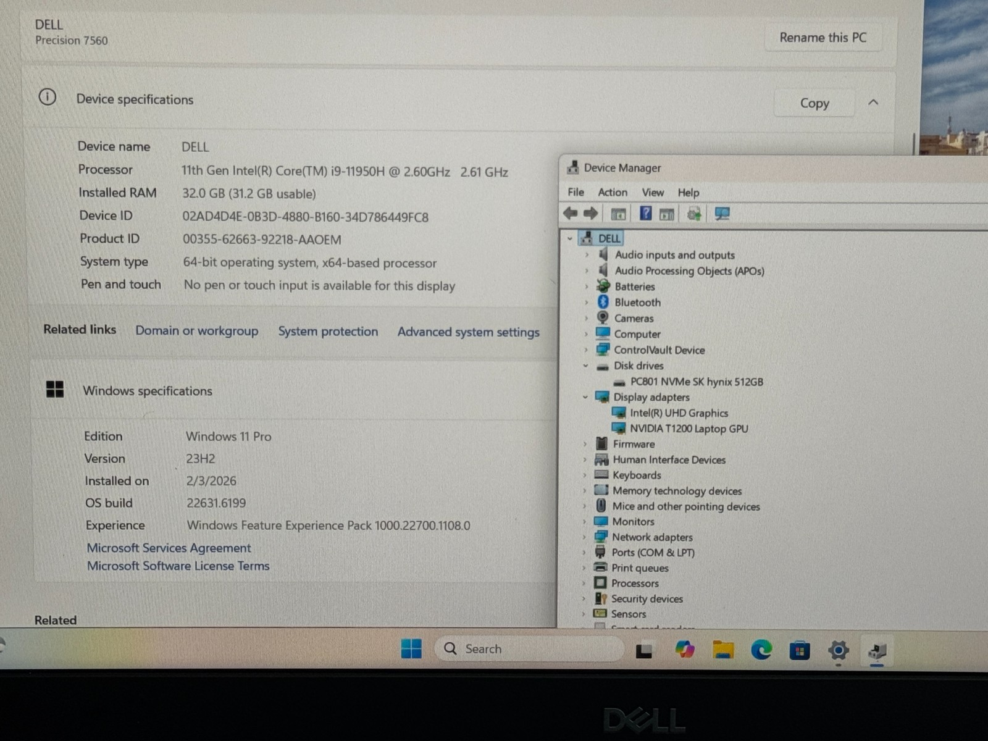The height and width of the screenshot is (741, 988).
Task: Click the Device specifications info icon
Action: (x=48, y=97)
